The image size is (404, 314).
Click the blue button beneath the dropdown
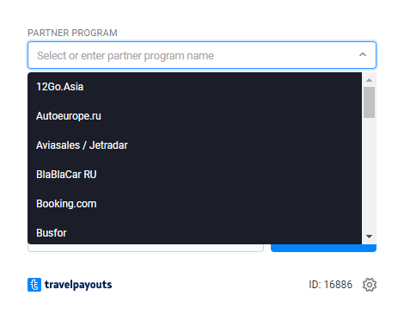(323, 249)
